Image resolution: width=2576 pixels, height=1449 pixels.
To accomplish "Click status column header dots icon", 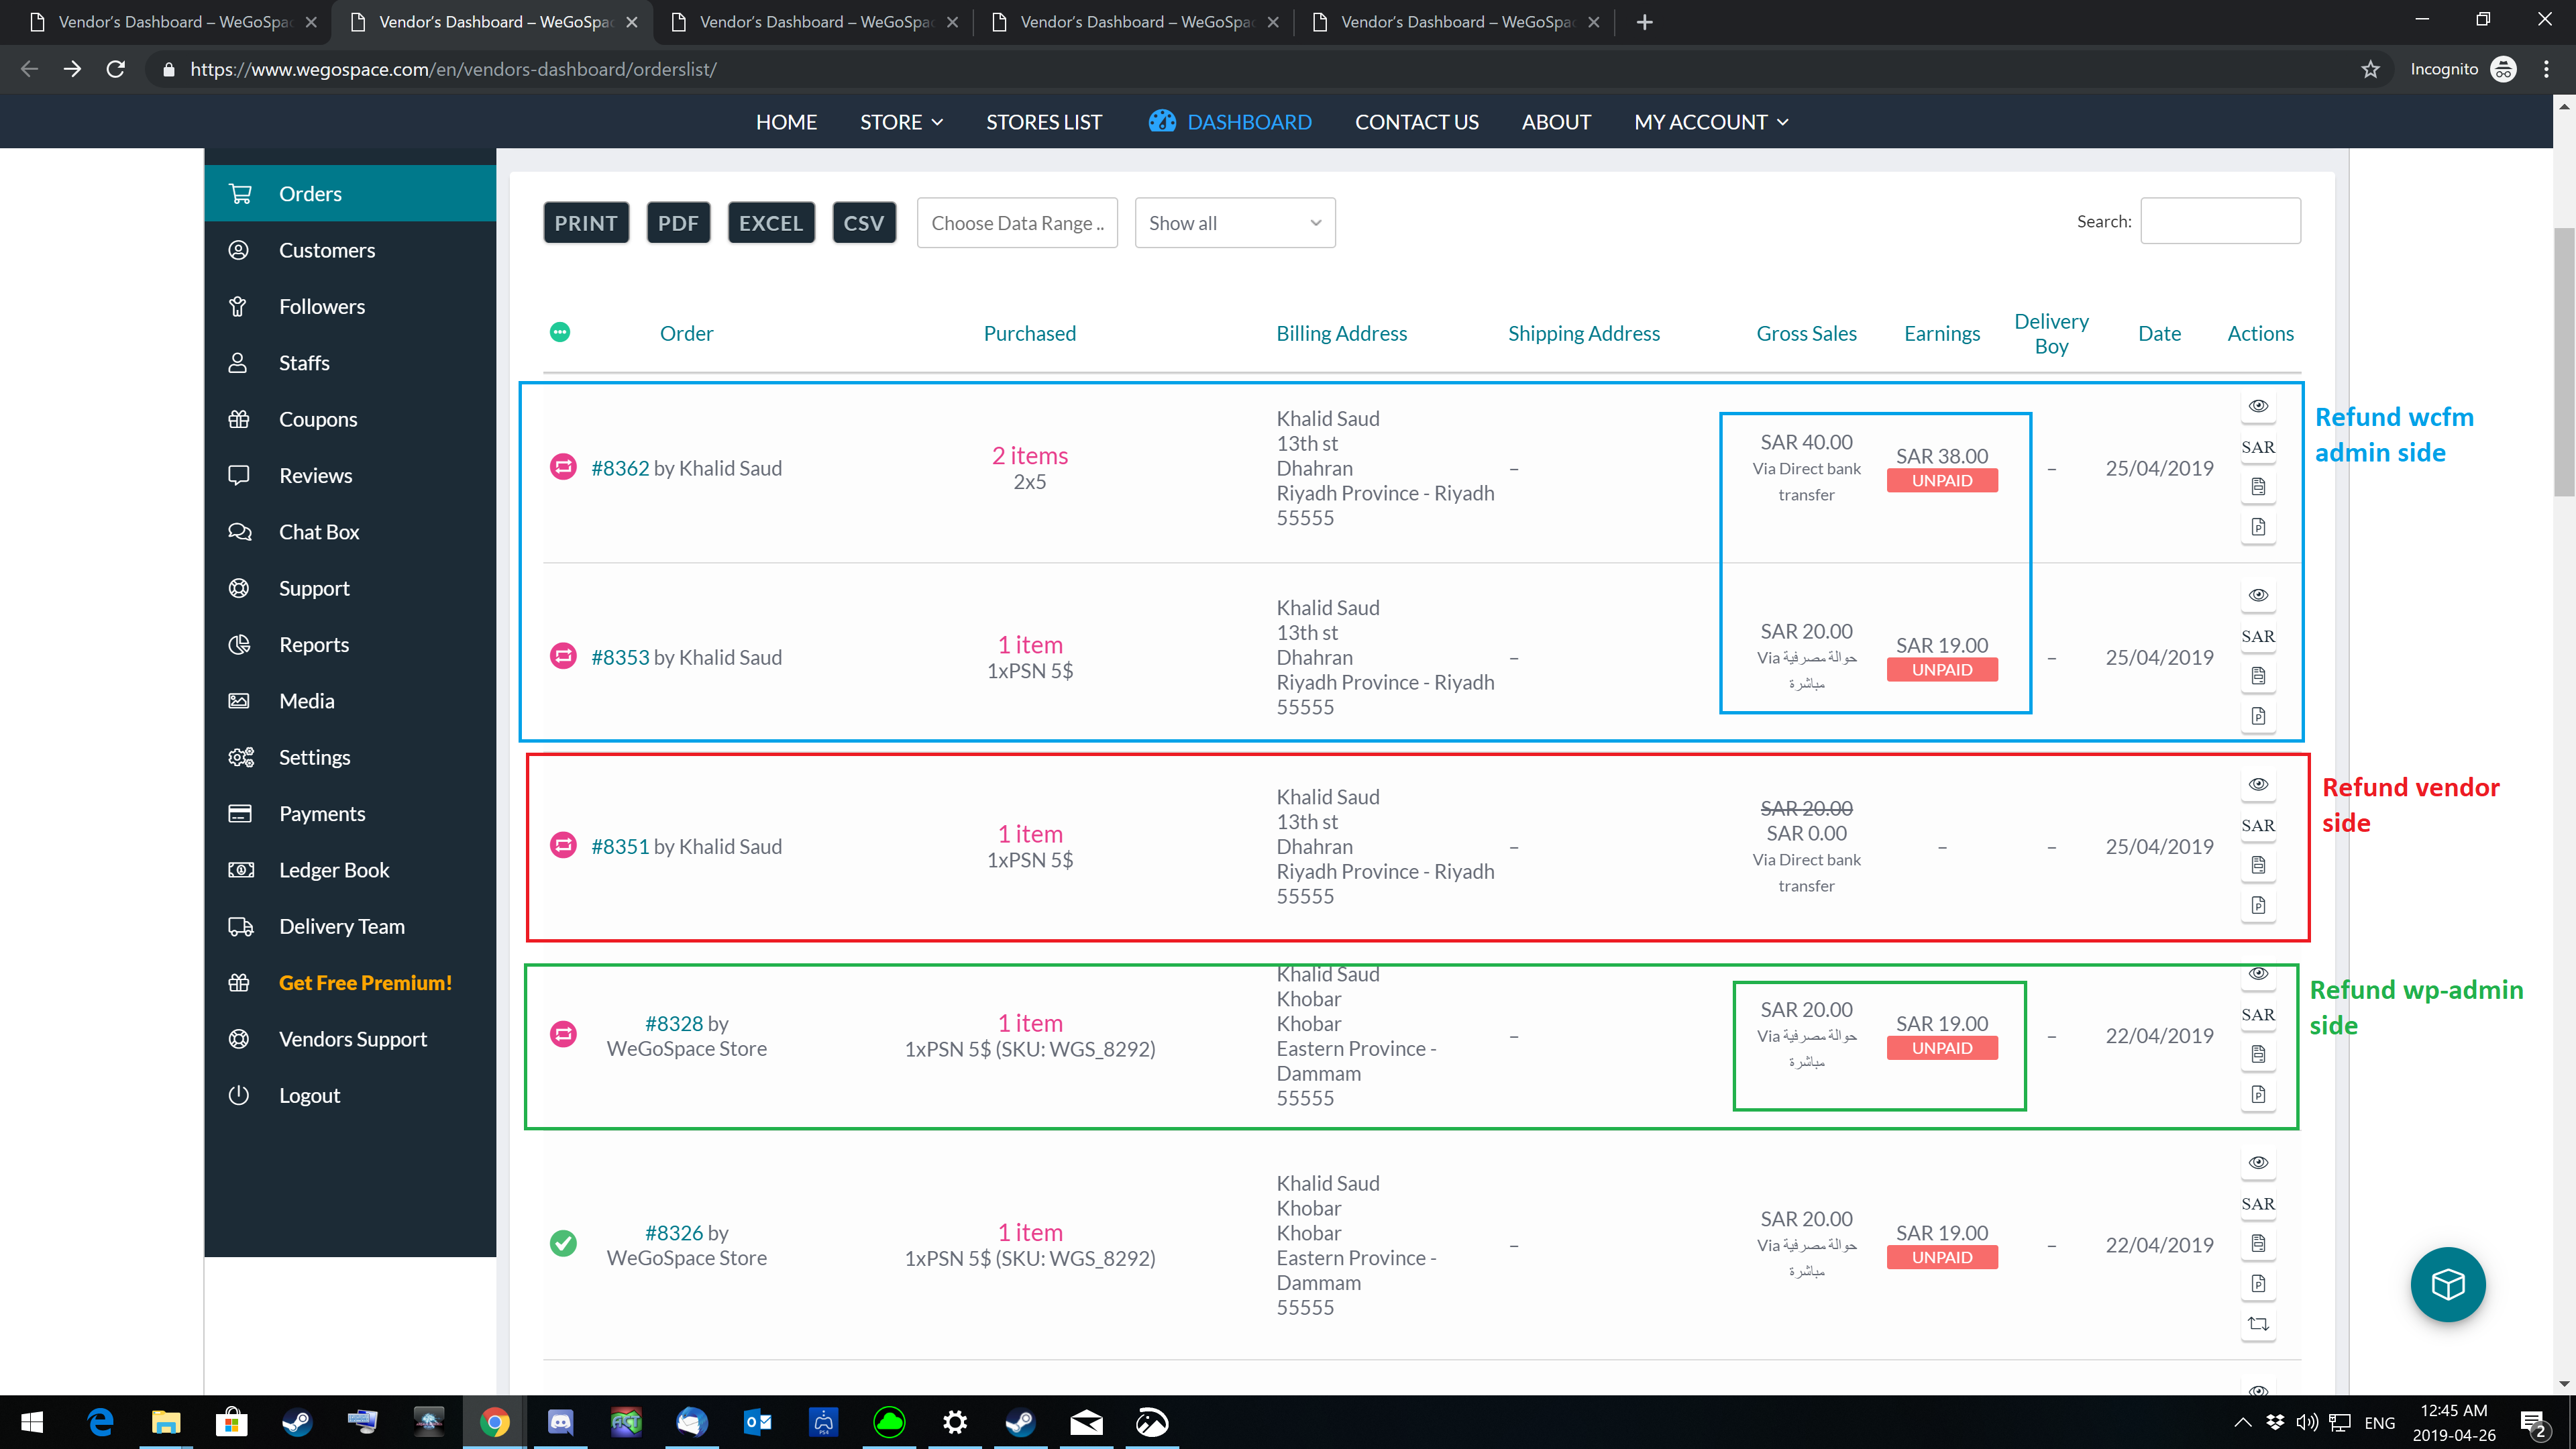I will (560, 332).
